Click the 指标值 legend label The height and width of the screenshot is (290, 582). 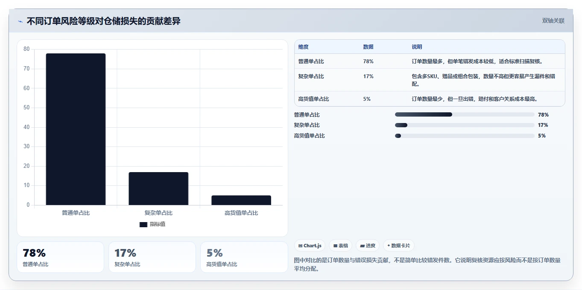point(157,224)
